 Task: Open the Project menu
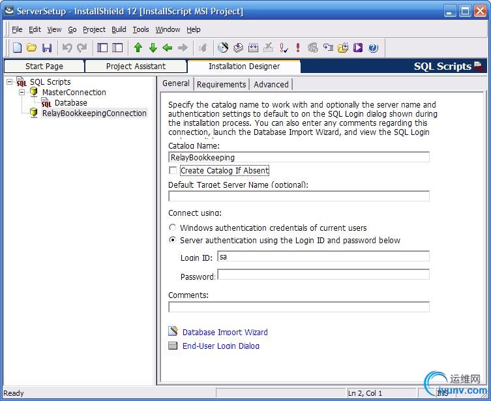coord(94,29)
